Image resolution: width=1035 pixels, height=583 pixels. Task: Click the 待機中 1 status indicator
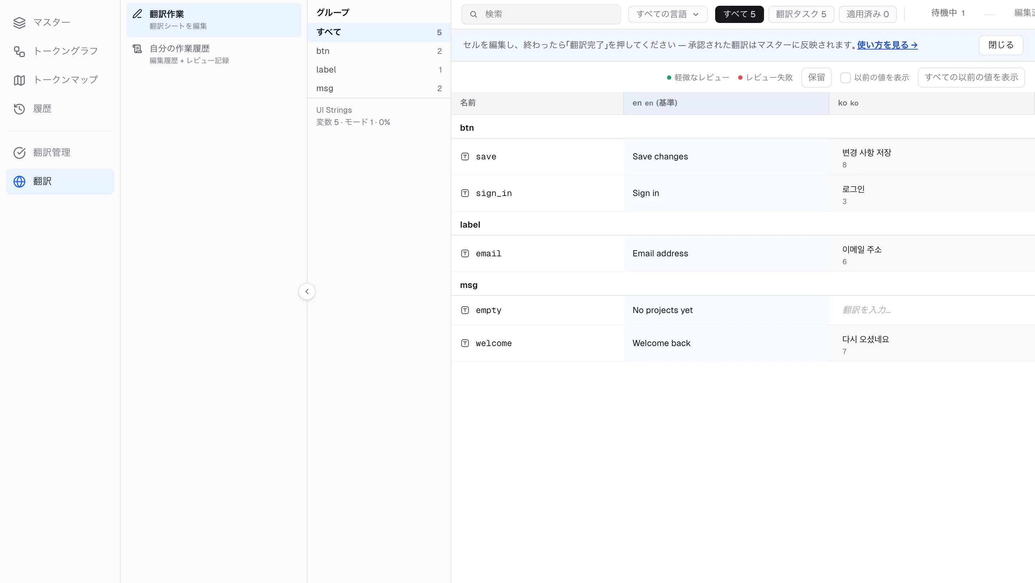948,13
